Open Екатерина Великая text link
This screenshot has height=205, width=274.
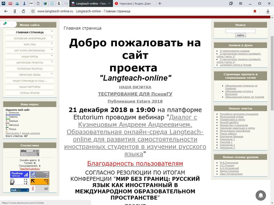point(231,136)
